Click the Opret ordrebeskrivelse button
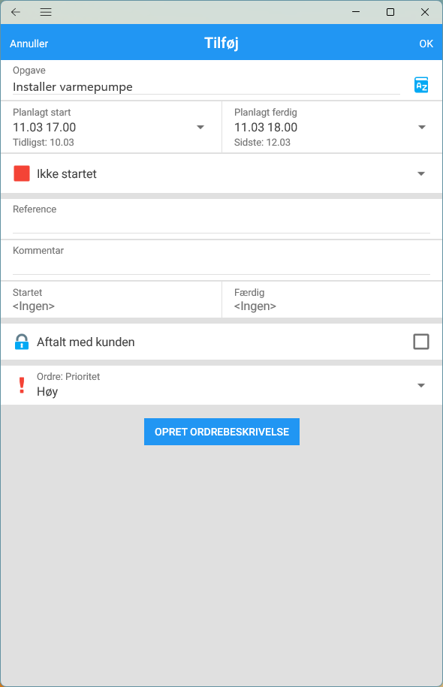The height and width of the screenshot is (687, 443). (221, 432)
